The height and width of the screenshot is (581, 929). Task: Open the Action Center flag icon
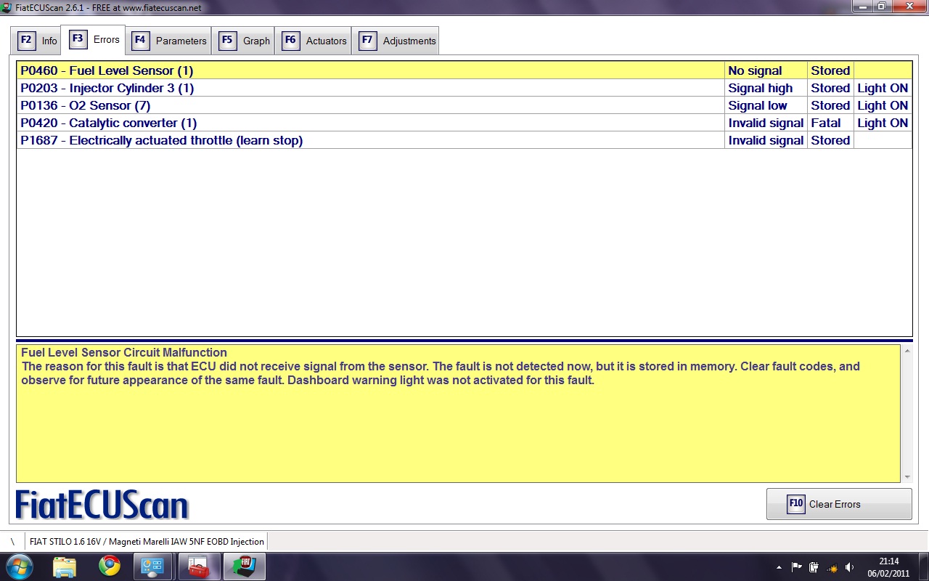(x=796, y=567)
